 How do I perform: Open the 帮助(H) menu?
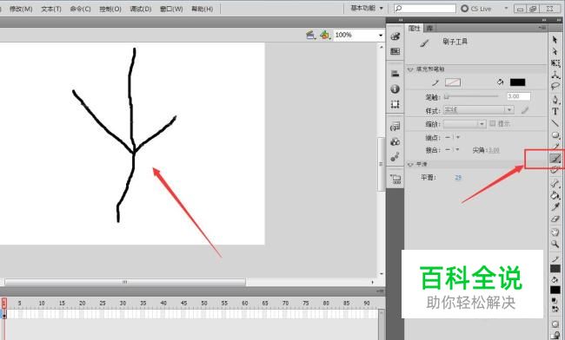tap(203, 9)
